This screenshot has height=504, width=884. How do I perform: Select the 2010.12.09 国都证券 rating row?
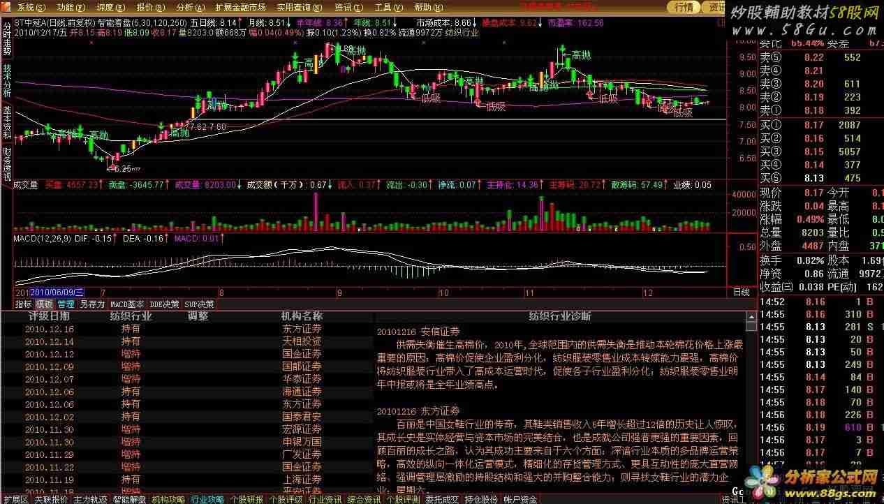coord(189,366)
